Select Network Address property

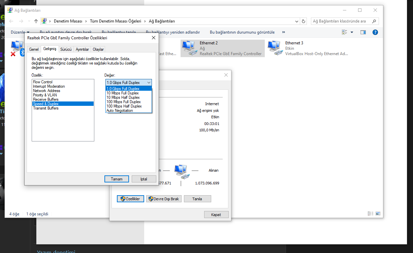[x=63, y=91]
